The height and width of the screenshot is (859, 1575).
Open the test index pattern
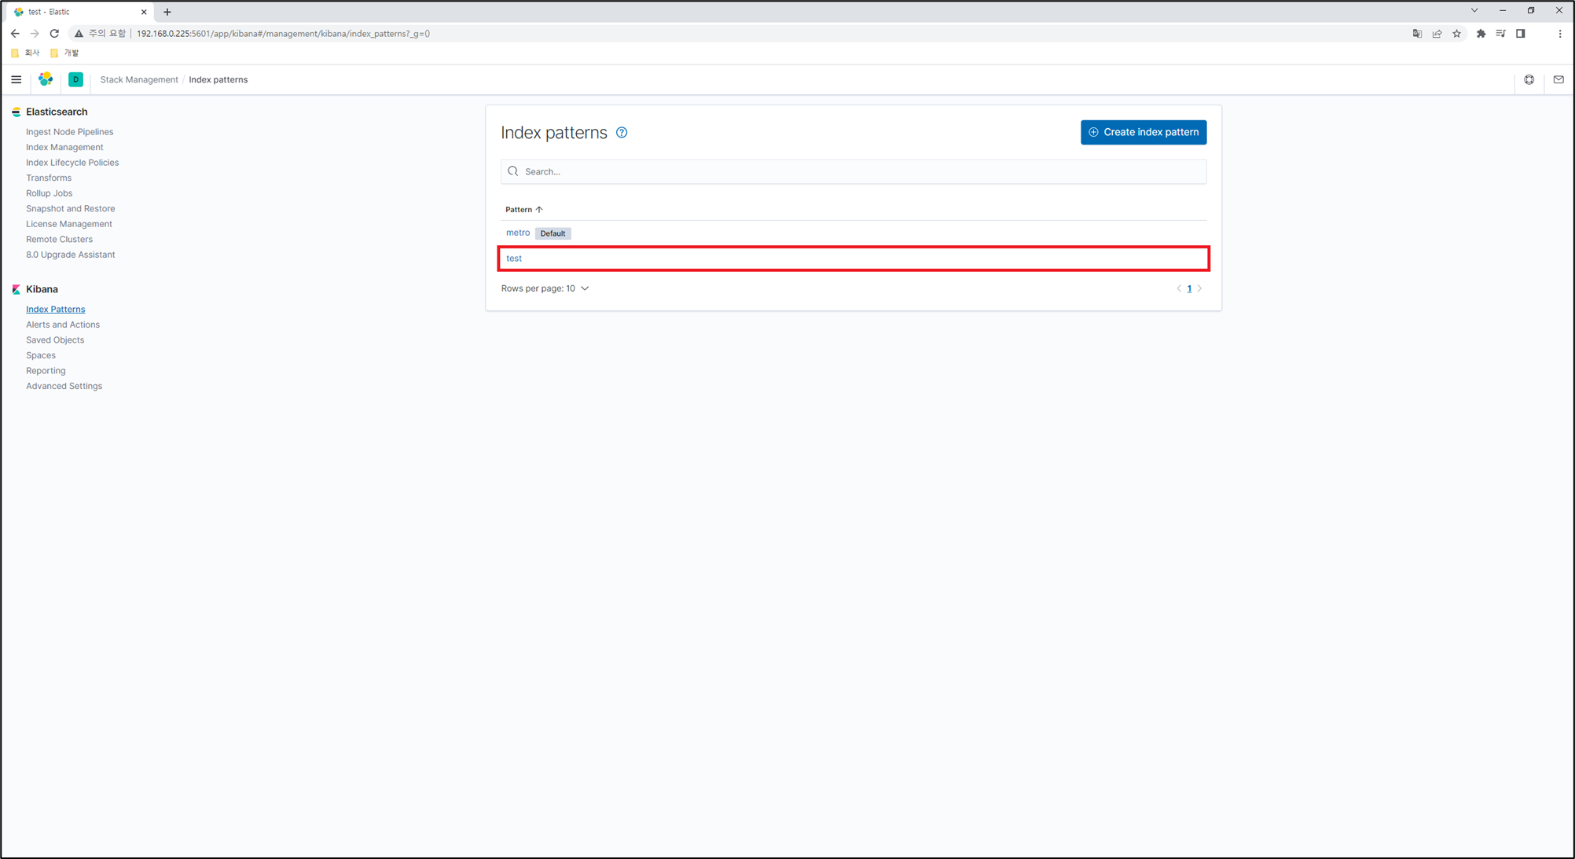[514, 258]
